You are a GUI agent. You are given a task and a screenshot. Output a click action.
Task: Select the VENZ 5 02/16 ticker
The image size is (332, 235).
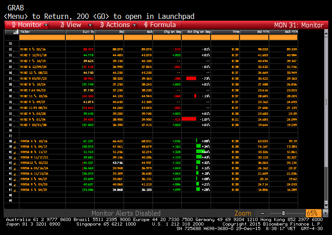click(33, 49)
